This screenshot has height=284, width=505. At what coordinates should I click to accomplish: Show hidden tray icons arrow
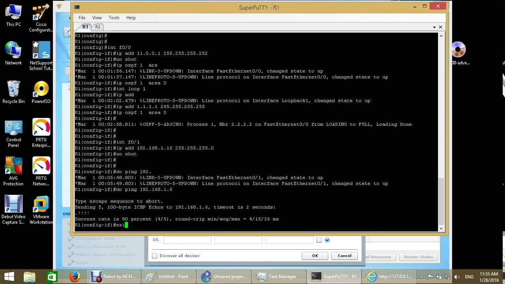pyautogui.click(x=422, y=277)
